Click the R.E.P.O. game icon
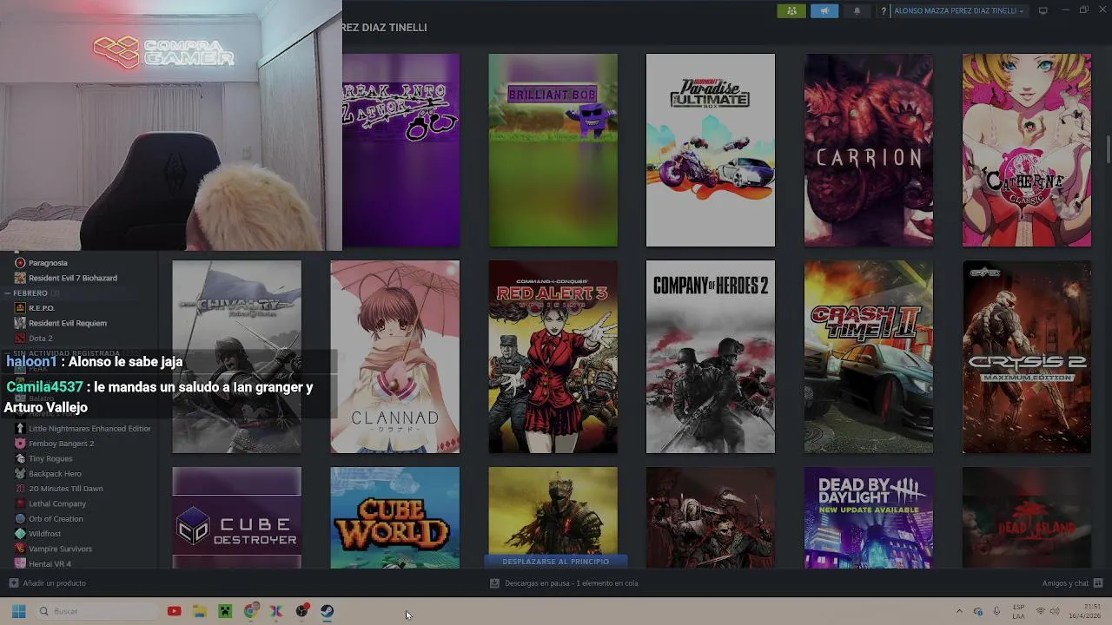The image size is (1112, 625). pos(20,308)
